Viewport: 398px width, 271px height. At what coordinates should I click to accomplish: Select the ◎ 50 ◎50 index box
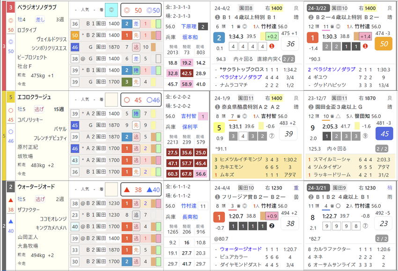click(141, 10)
